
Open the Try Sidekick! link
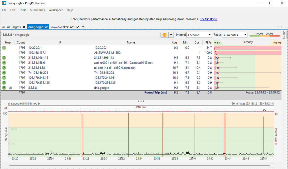click(x=208, y=19)
